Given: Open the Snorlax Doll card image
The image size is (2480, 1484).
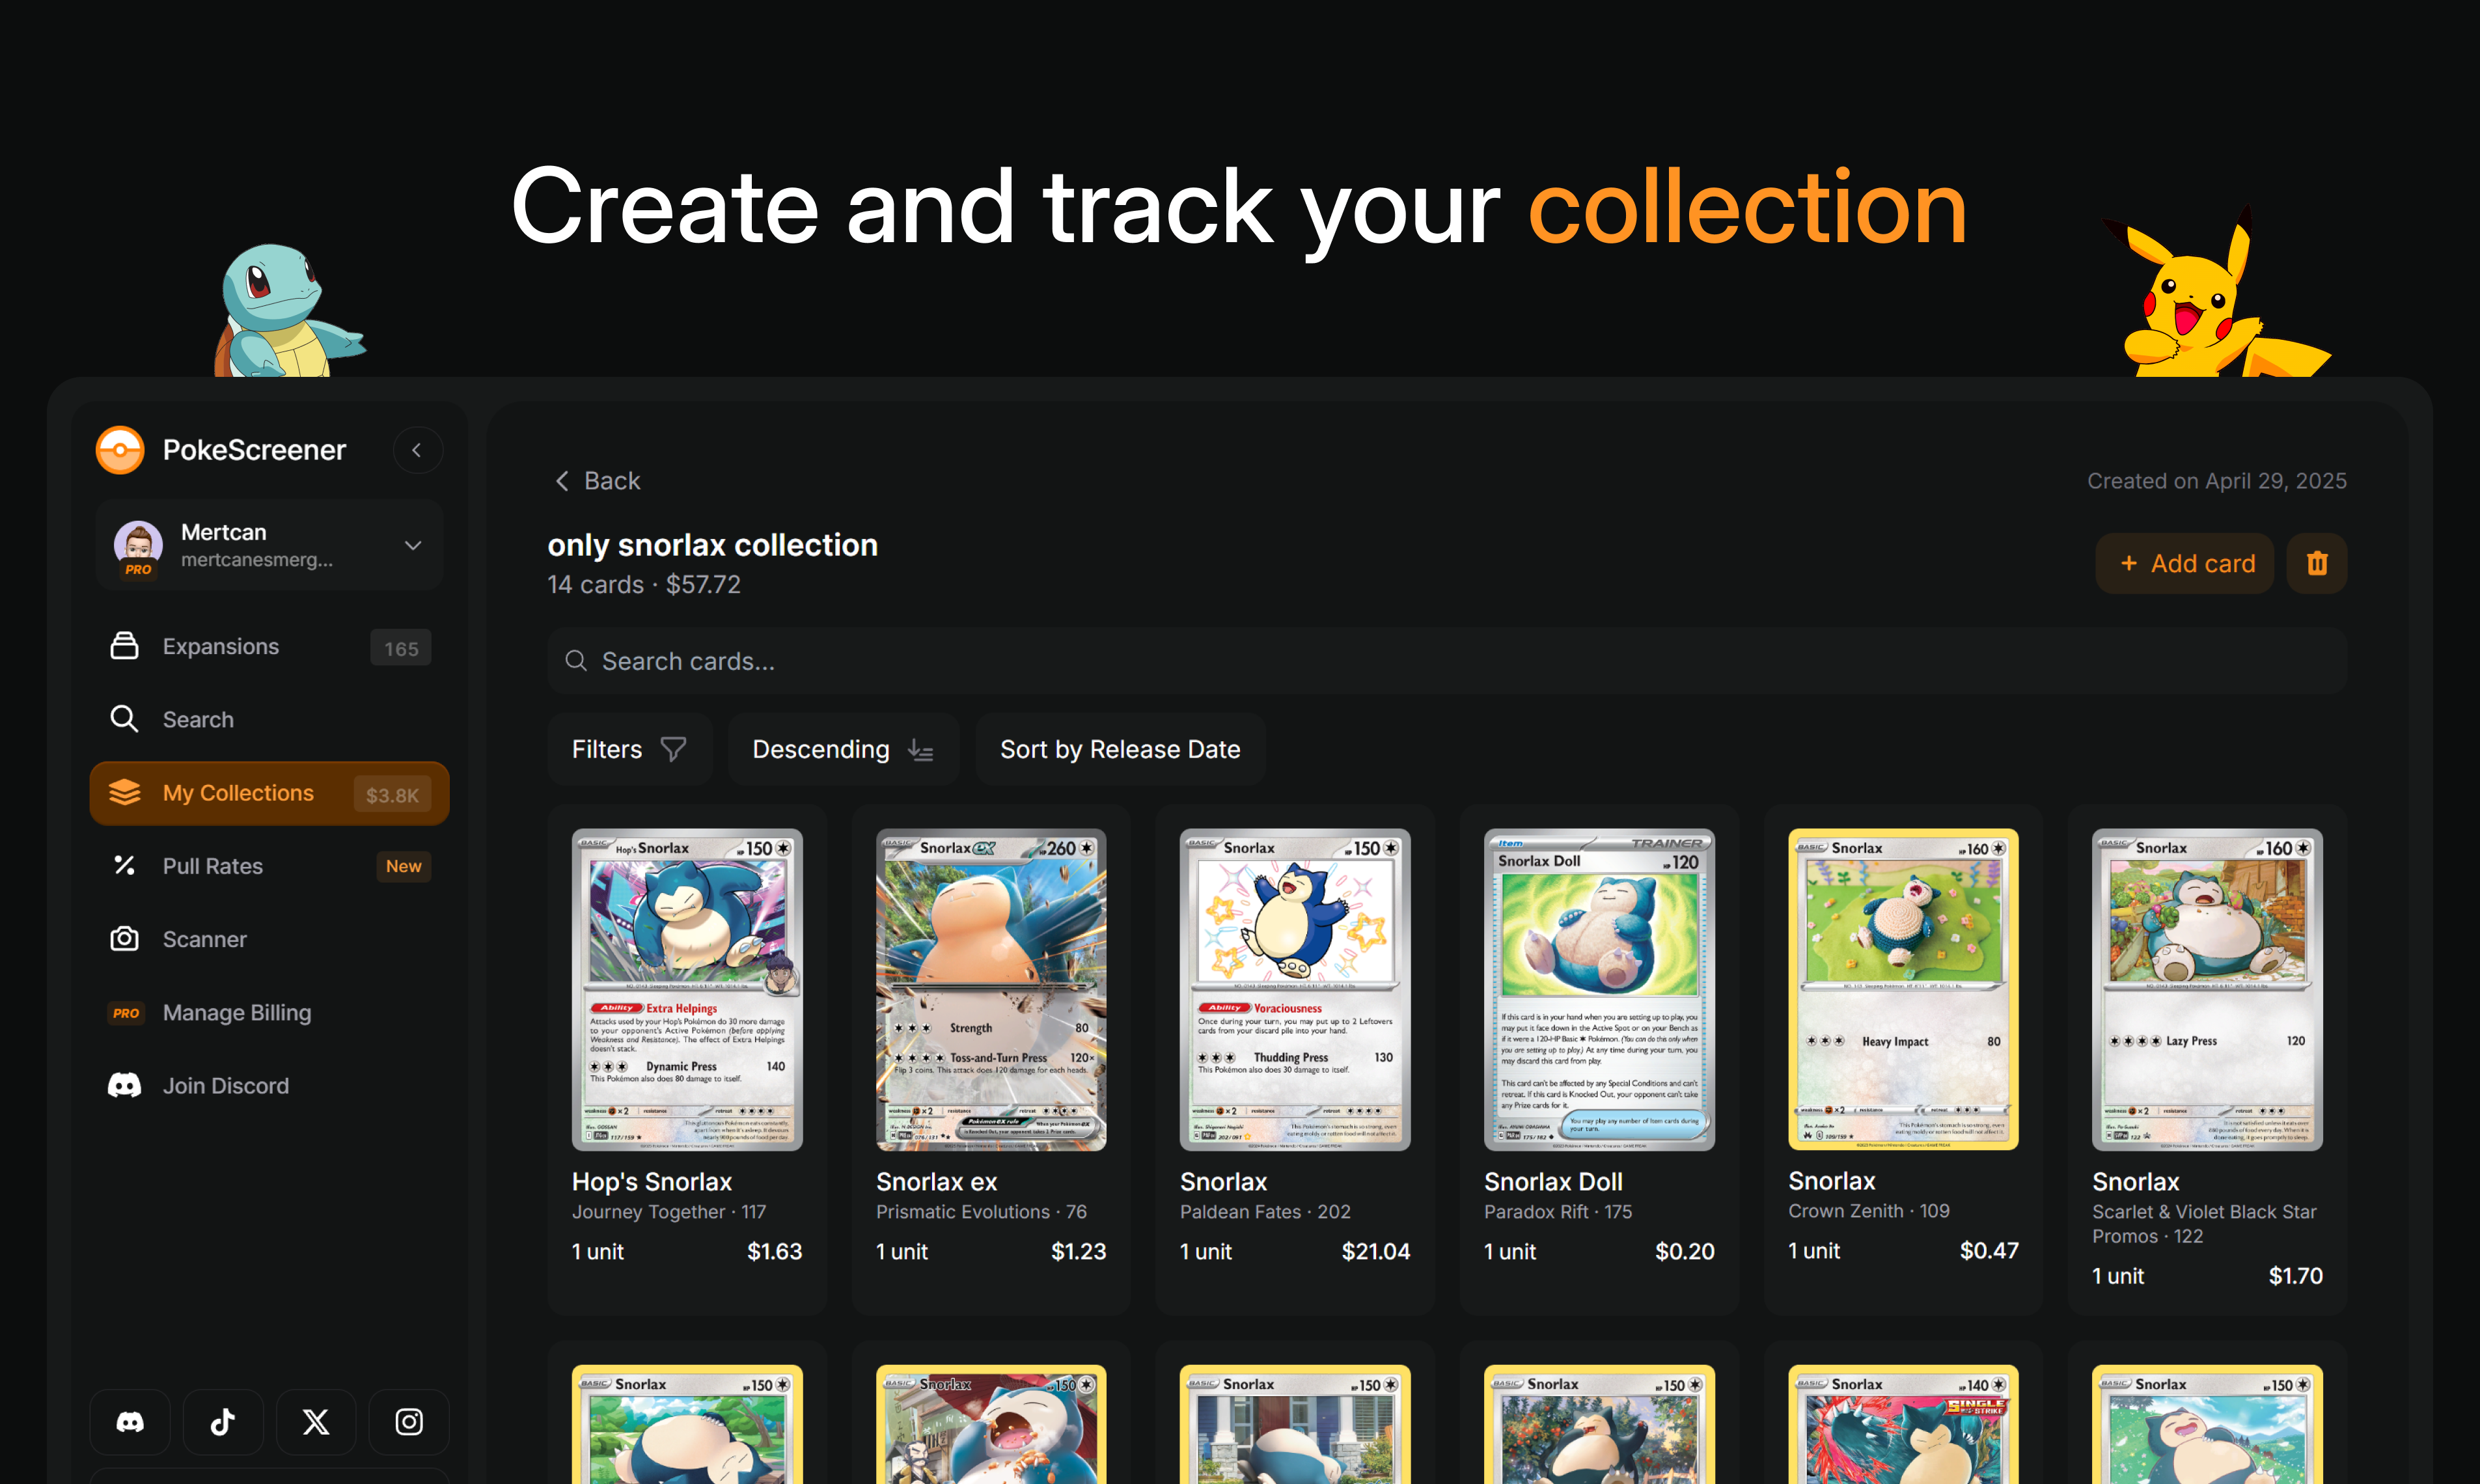Looking at the screenshot, I should pyautogui.click(x=1599, y=989).
